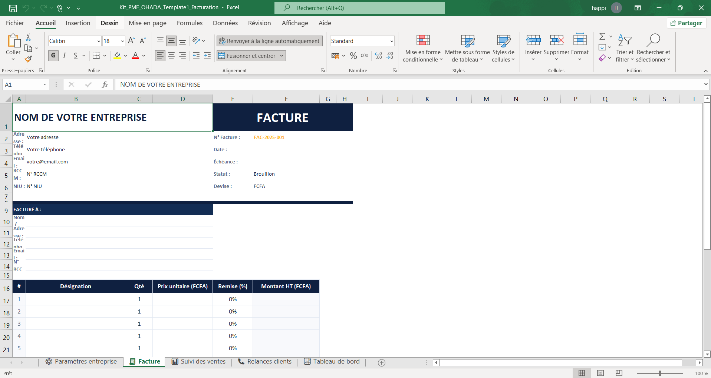Click the Partager button
Image resolution: width=711 pixels, height=378 pixels.
coord(687,23)
